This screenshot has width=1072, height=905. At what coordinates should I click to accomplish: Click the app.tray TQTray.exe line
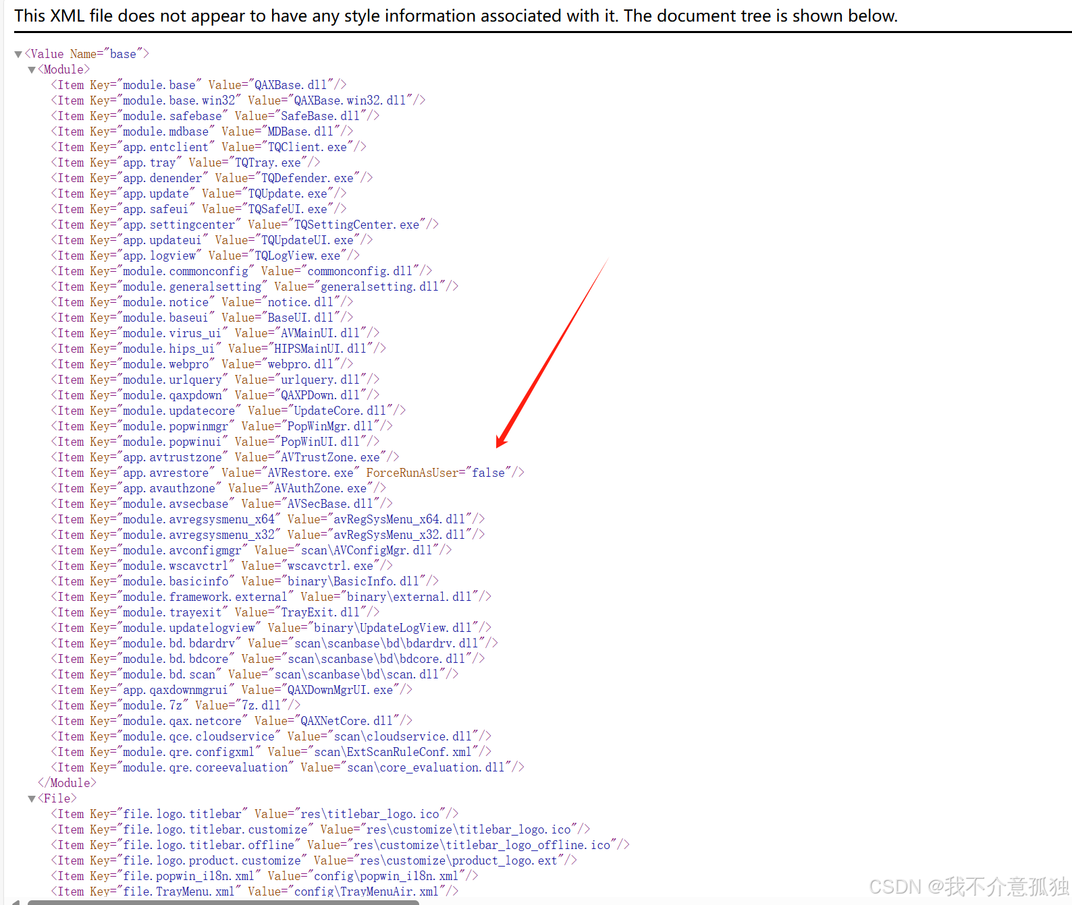click(x=186, y=163)
